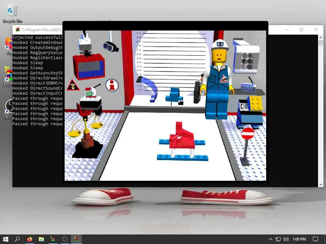This screenshot has height=244, width=326.
Task: Click the 'Injected successfull' console line
Action: click(x=38, y=37)
